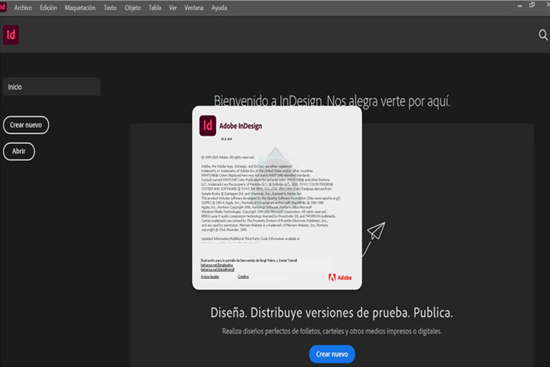The height and width of the screenshot is (367, 550).
Task: Click the 'Adobe InDesign' title text
Action: [x=241, y=126]
